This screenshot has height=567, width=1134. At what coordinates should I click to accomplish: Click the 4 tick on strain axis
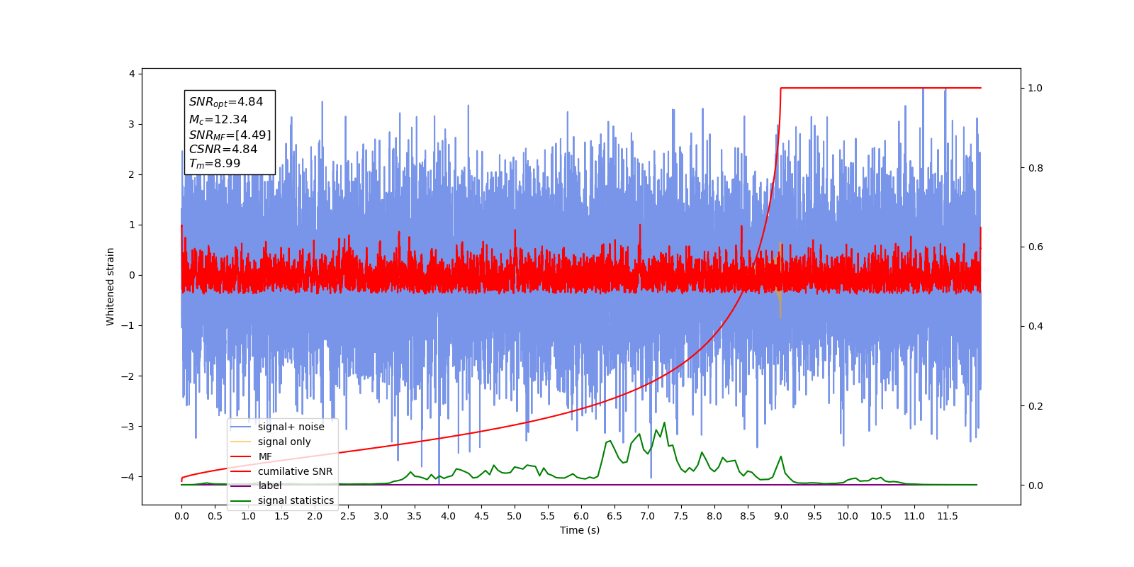coord(131,74)
